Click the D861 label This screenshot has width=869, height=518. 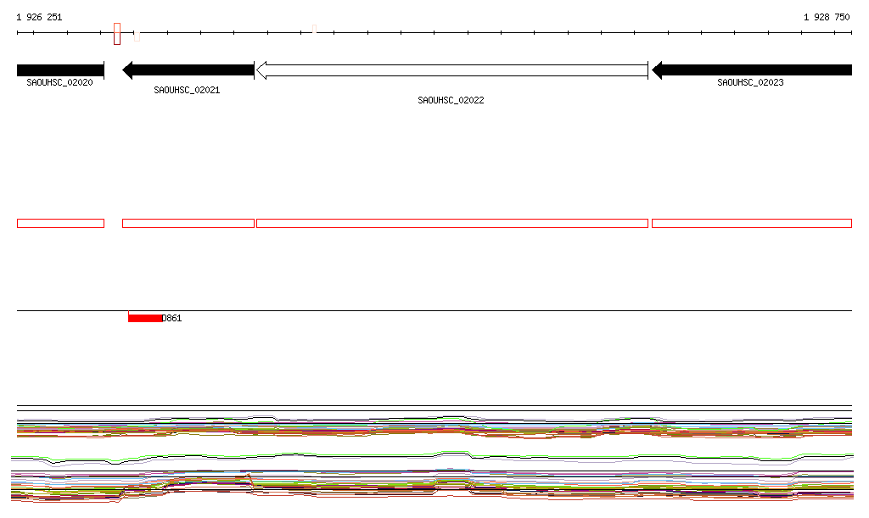tap(171, 318)
